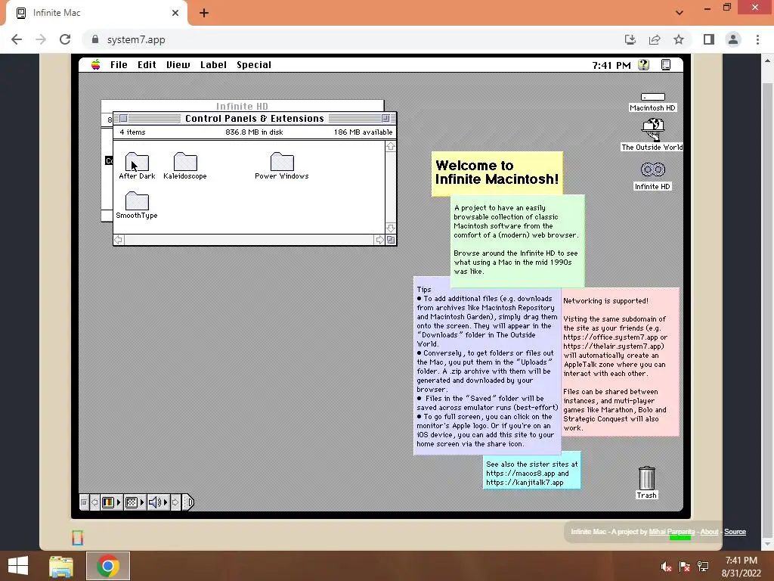Open the Chrome three-dot menu
Image resolution: width=774 pixels, height=581 pixels.
coord(757,39)
